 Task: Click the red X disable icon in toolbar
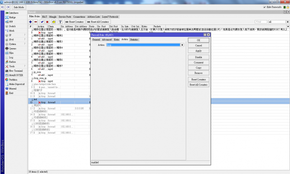pos(47,22)
